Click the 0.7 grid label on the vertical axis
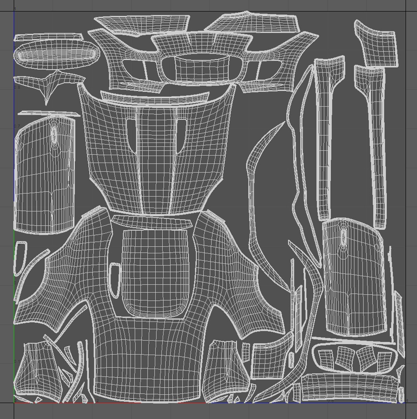The height and width of the screenshot is (419, 417). 17,126
